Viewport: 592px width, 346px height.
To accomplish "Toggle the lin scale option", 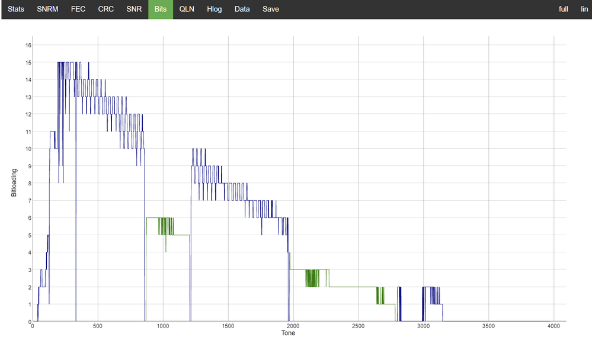I will click(584, 9).
